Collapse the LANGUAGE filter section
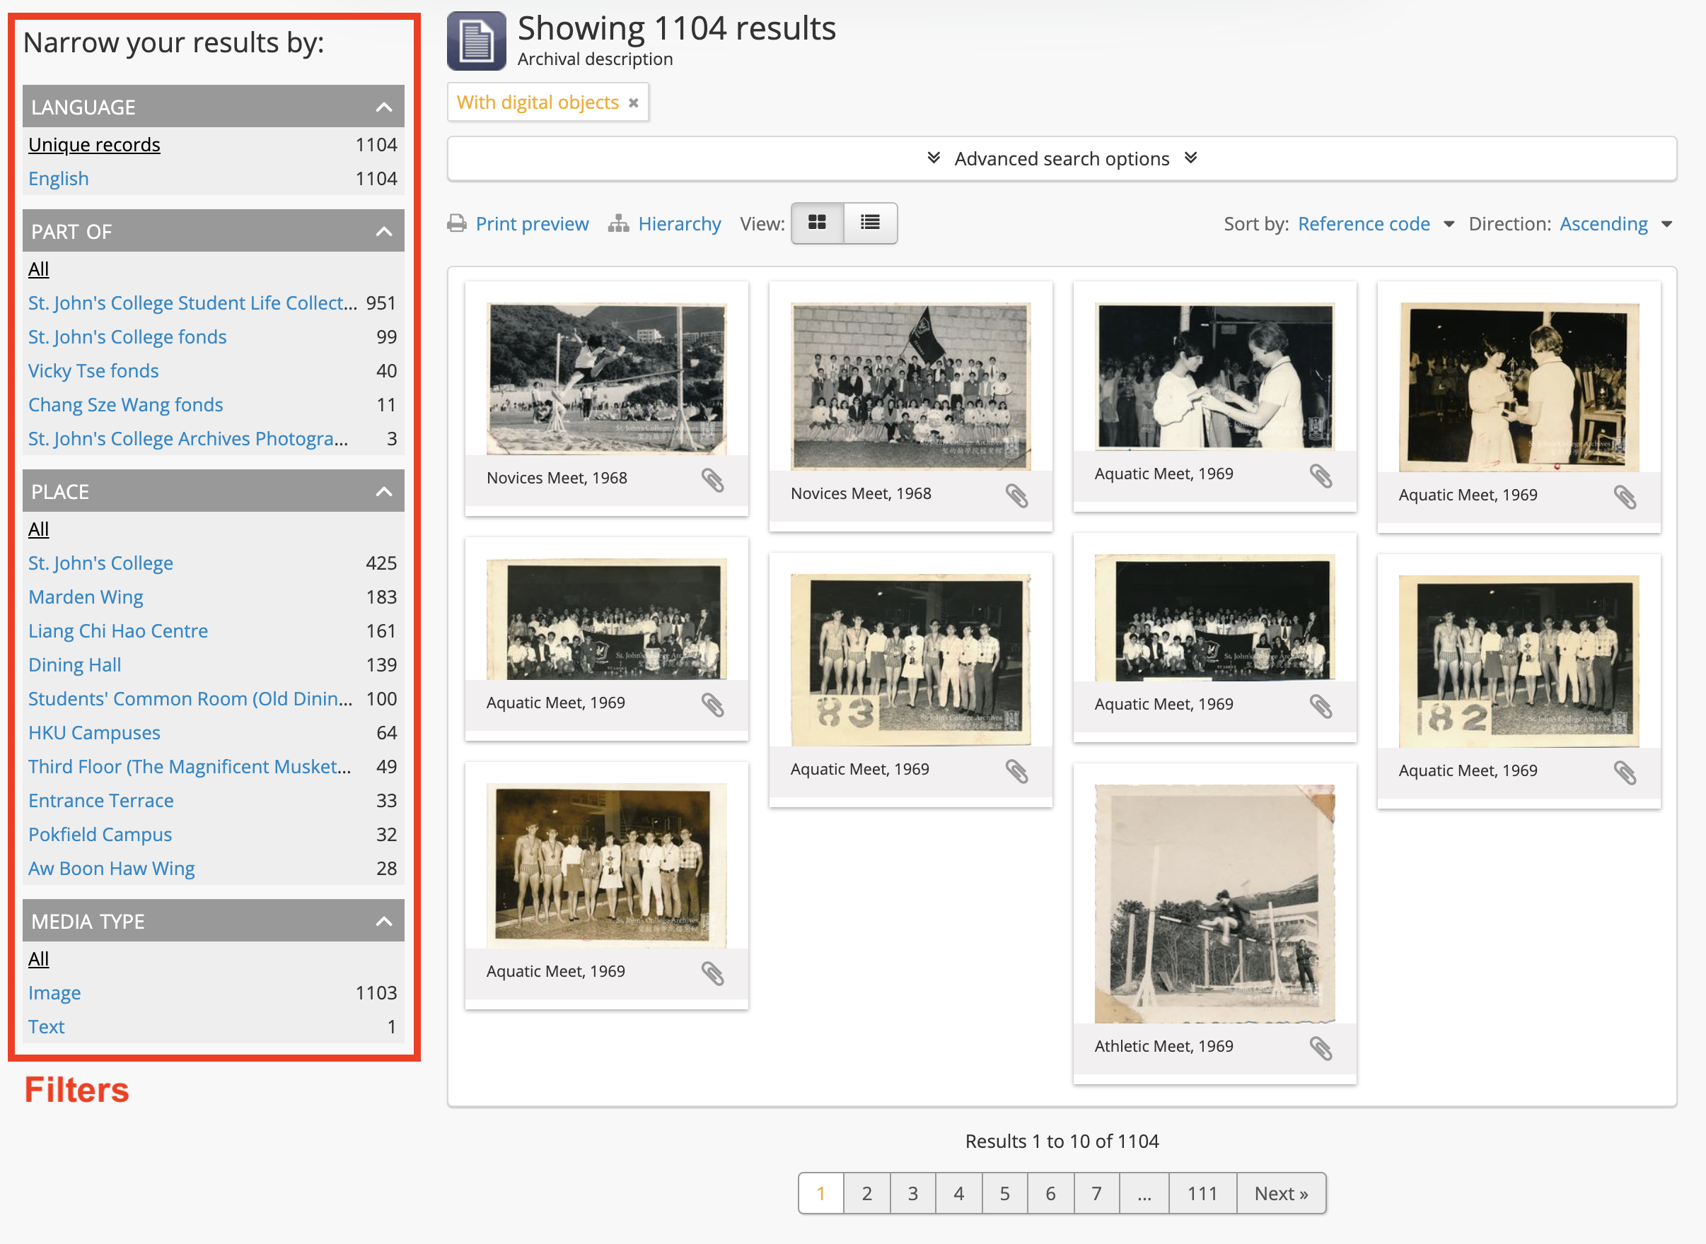The height and width of the screenshot is (1244, 1706). tap(383, 106)
